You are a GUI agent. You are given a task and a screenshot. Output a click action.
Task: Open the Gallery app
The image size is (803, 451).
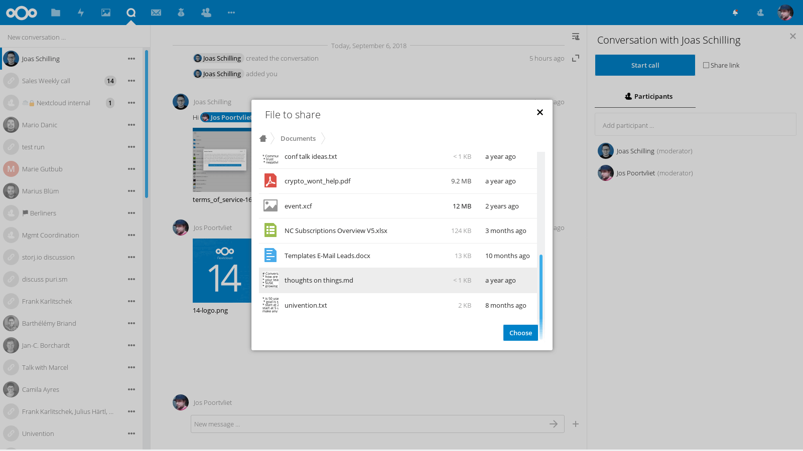(x=106, y=13)
